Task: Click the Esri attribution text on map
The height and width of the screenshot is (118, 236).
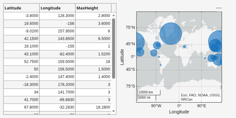Action: (x=201, y=97)
